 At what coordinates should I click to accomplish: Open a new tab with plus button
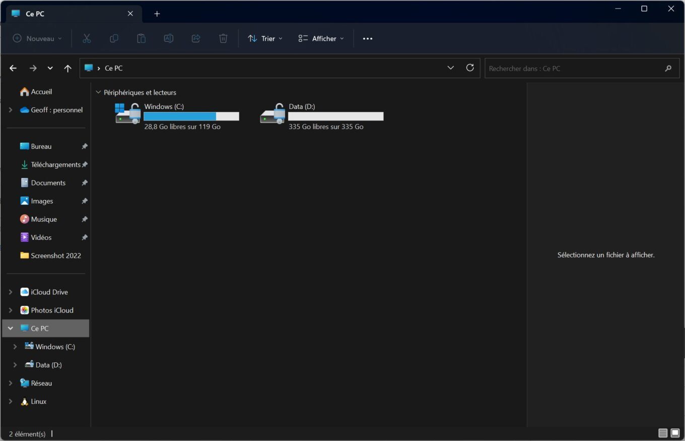click(157, 14)
